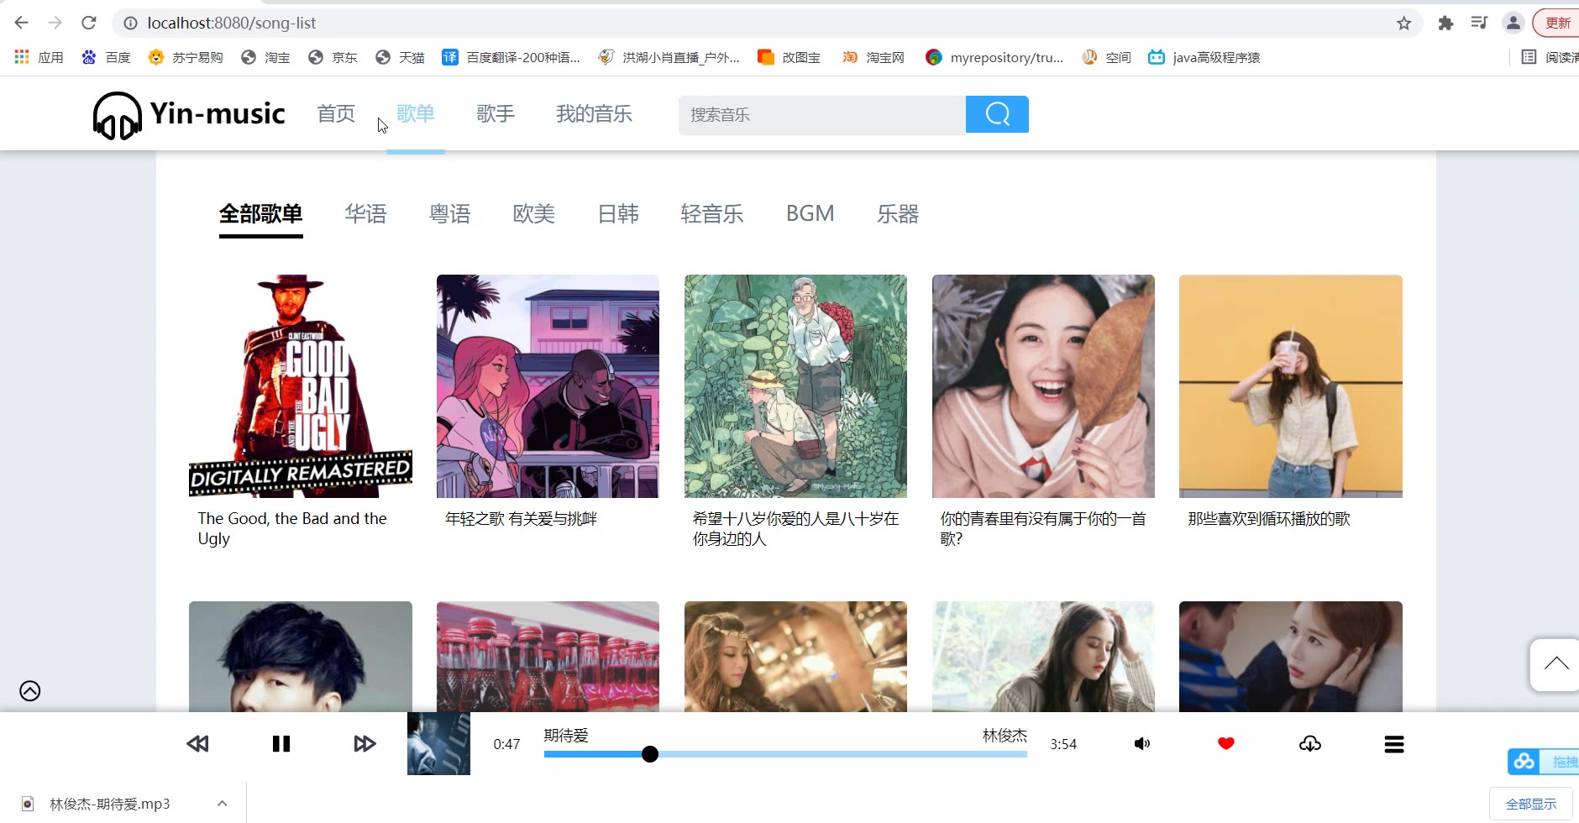Click the browser back arrow
This screenshot has width=1579, height=823.
(x=22, y=23)
